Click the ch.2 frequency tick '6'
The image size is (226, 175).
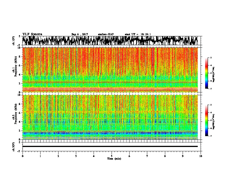(x=20, y=113)
